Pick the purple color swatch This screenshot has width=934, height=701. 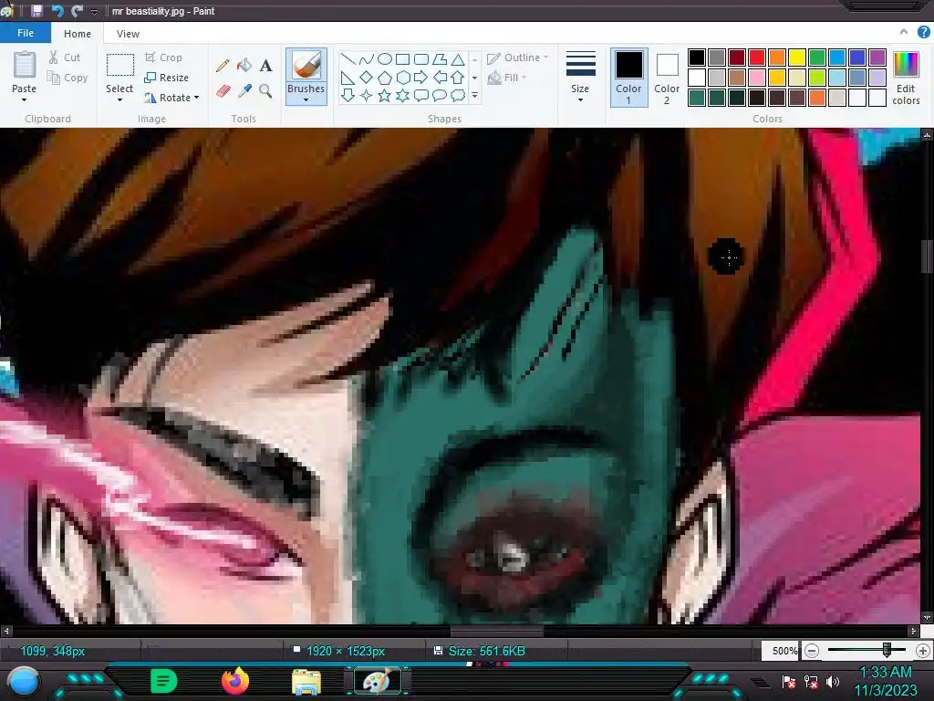(x=877, y=58)
